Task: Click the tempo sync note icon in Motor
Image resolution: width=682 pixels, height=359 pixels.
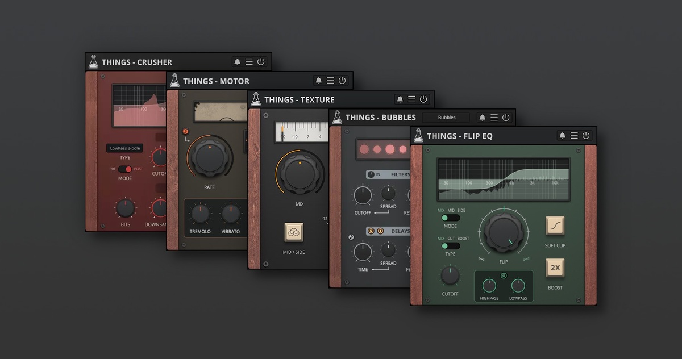Action: coord(186,132)
